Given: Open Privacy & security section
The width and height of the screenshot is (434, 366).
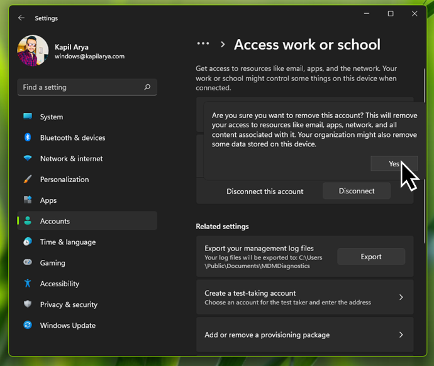Looking at the screenshot, I should coord(69,304).
